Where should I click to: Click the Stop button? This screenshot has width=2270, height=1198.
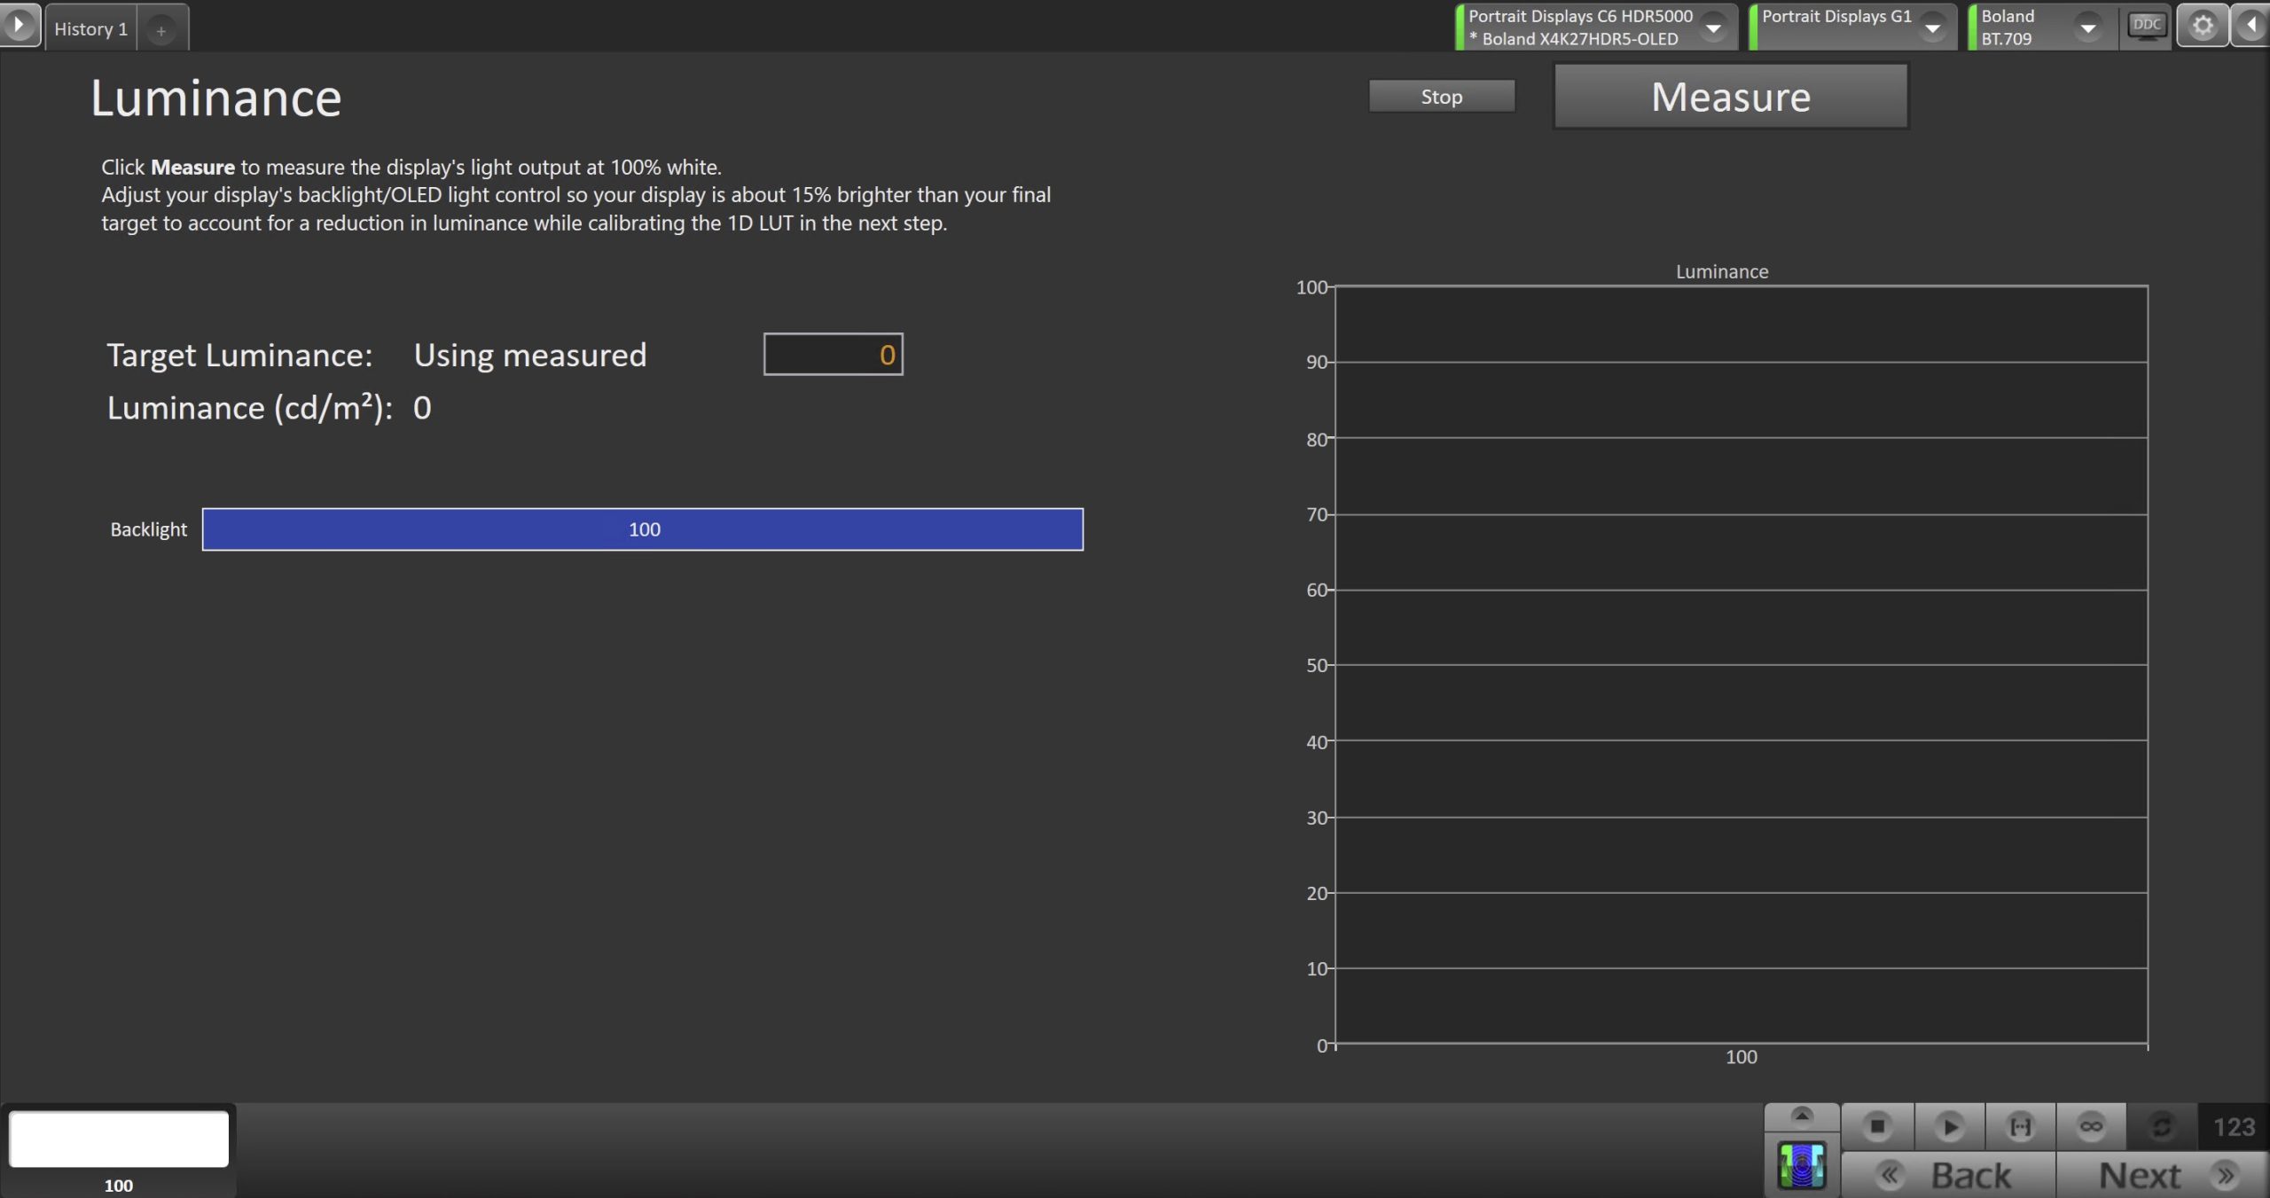pyautogui.click(x=1441, y=97)
